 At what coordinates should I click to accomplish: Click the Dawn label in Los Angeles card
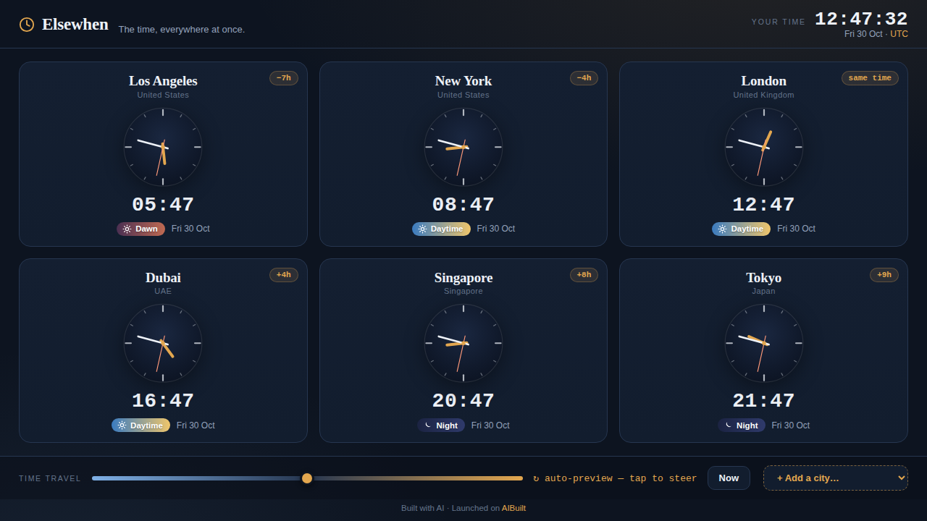(146, 229)
